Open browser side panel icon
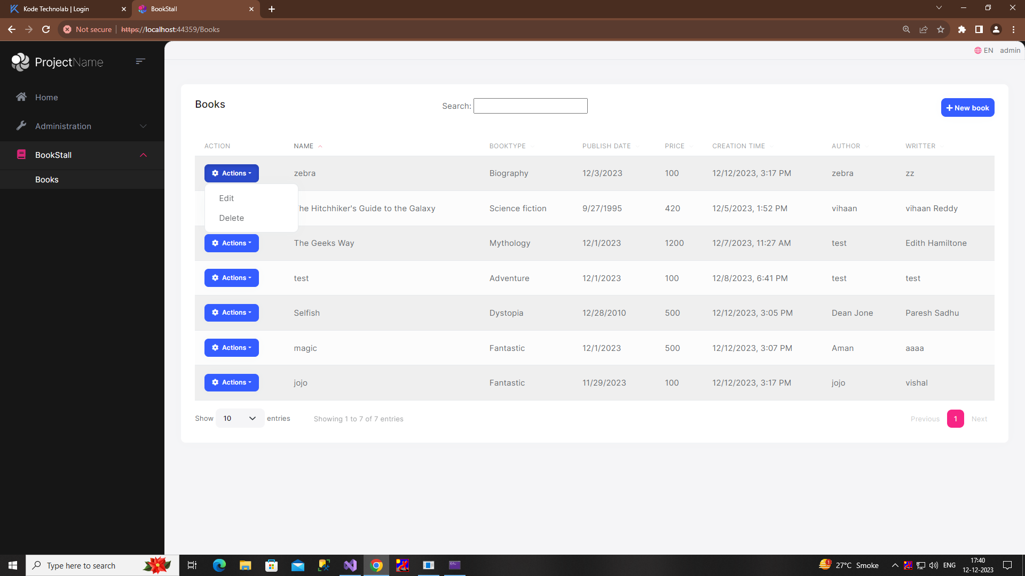Image resolution: width=1025 pixels, height=576 pixels. click(979, 29)
